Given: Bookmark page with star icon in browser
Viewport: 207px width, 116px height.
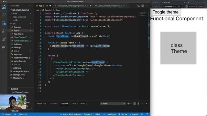Looking at the screenshot, I should [182, 6].
